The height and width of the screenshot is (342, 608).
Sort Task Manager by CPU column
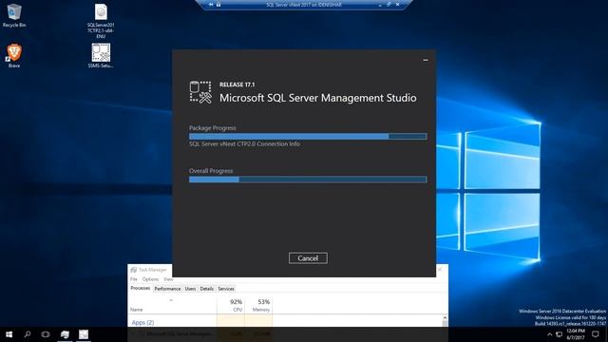point(231,306)
